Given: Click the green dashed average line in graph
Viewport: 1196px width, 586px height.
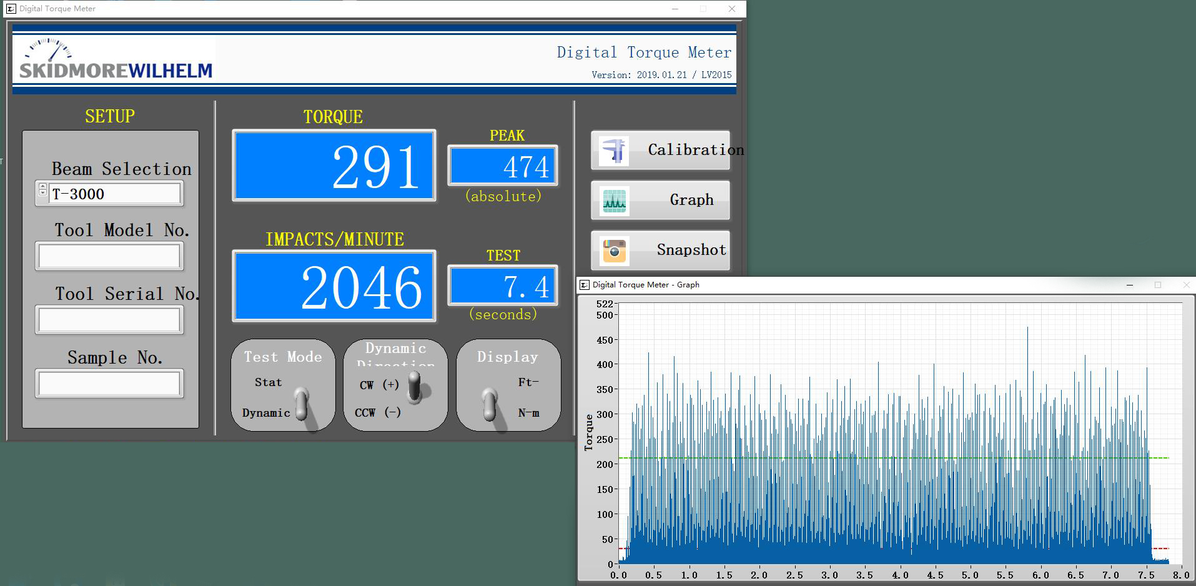Looking at the screenshot, I should coord(893,458).
